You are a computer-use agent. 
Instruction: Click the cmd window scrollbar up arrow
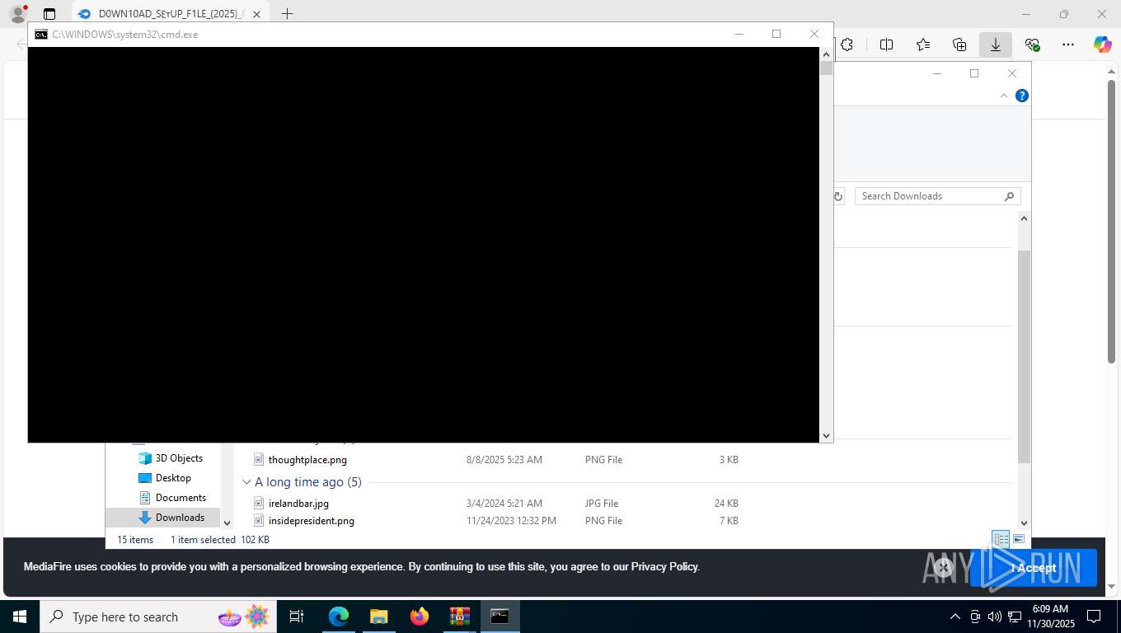826,54
